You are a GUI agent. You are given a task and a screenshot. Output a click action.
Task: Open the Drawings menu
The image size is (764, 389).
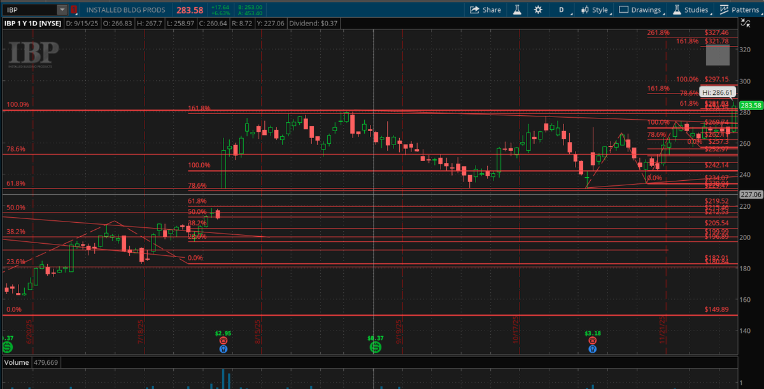coord(640,10)
